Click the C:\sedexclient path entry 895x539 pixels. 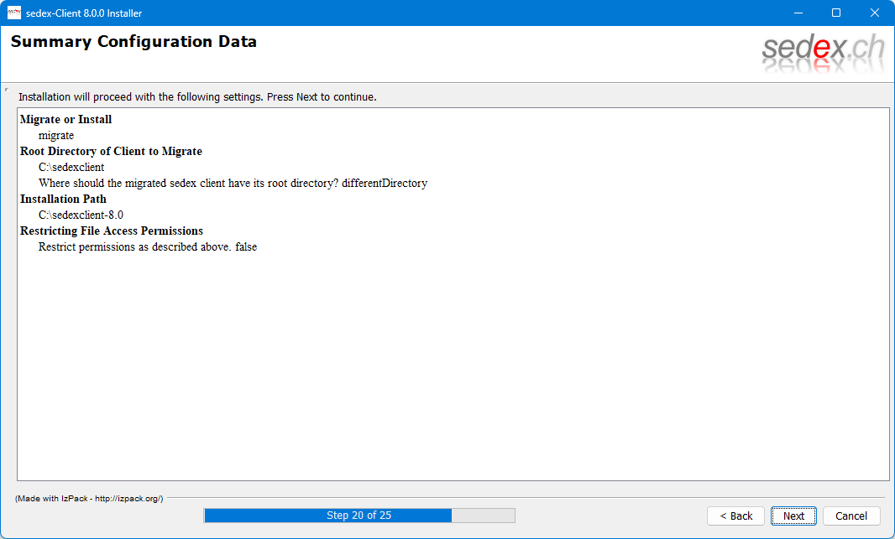point(71,167)
